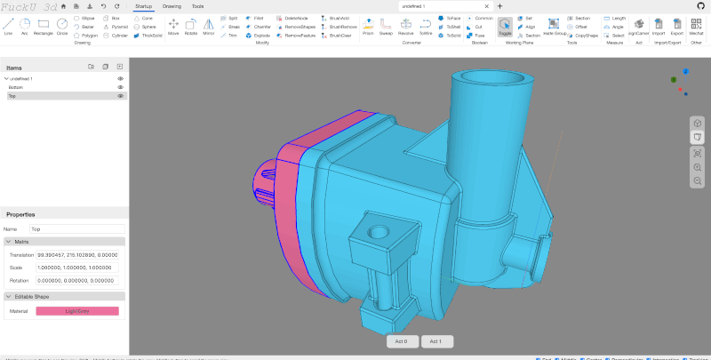Screen dimensions: 711x360
Task: Create a Pyramid primitive
Action: (116, 27)
